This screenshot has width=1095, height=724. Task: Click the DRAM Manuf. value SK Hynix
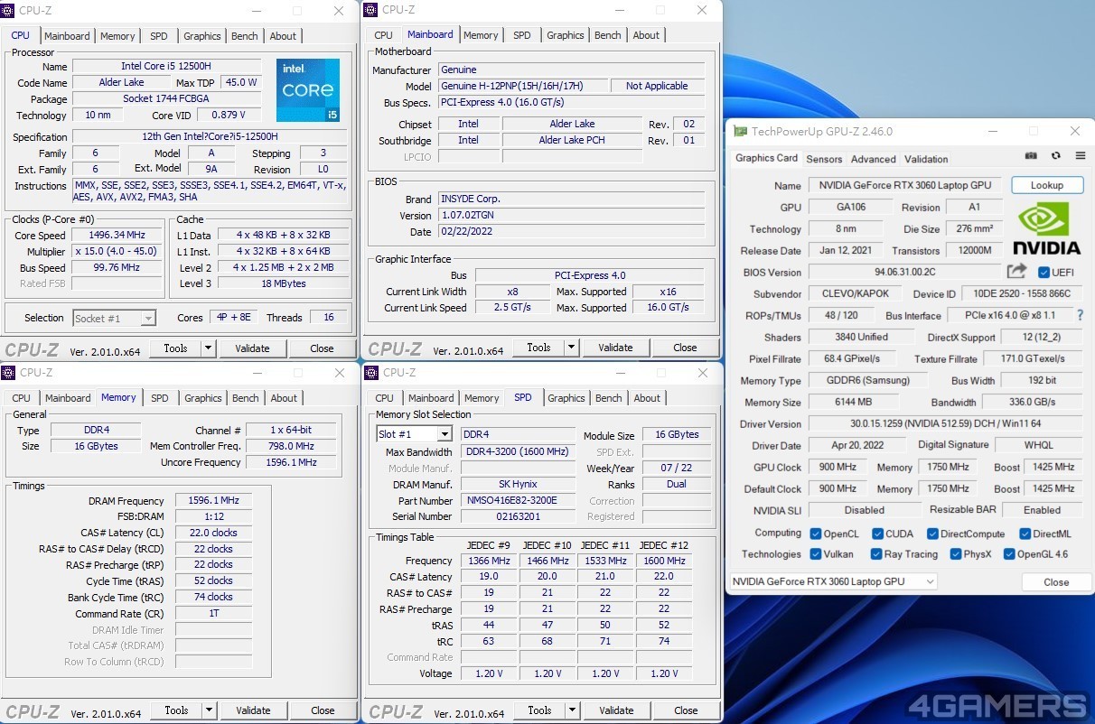pos(518,484)
